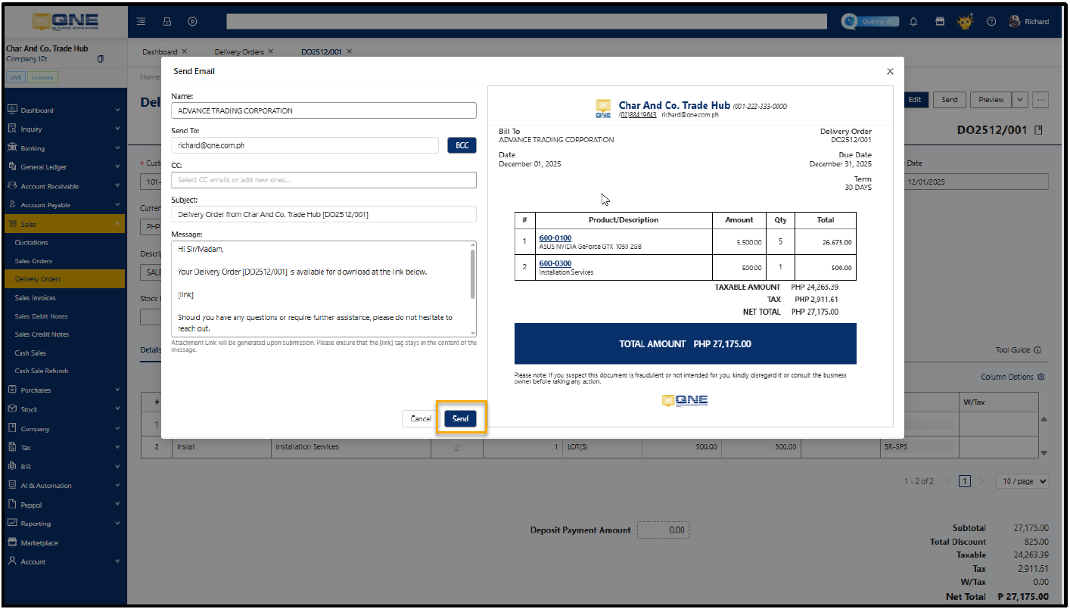Open Sales Orders in sidebar
Screen dimensions: 1070x609
point(33,261)
